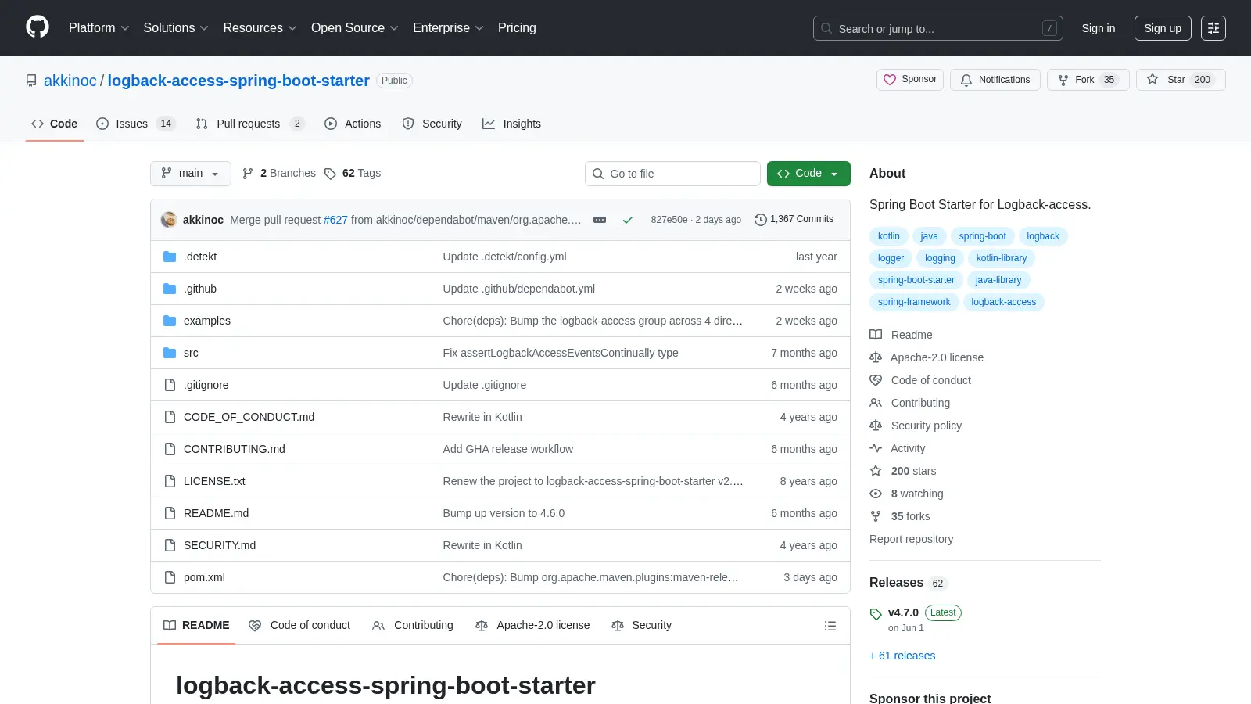Click the examples folder icon

(x=170, y=321)
